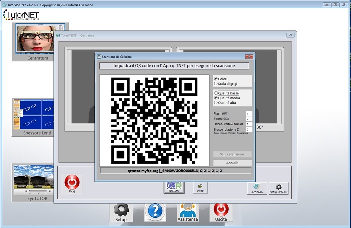Close the main TutorVISION window
The width and height of the screenshot is (351, 228).
coord(344,4)
